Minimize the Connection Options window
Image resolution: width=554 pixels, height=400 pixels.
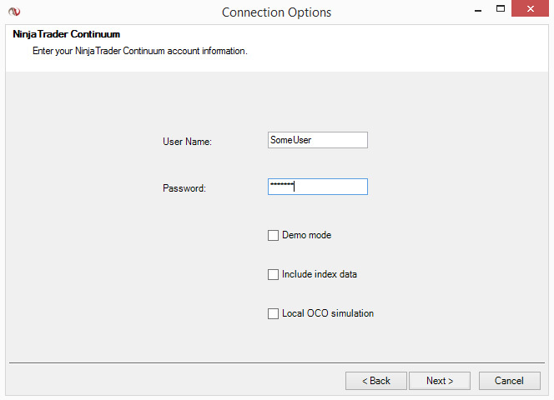478,9
